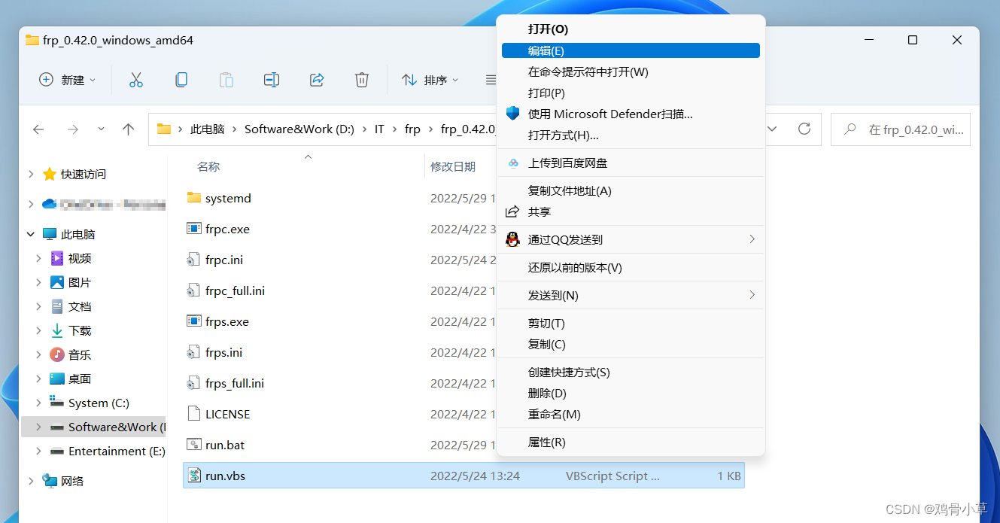Screen dimensions: 1000x523
Task: Choose 使用 Microsoft Defender扫描
Action: [x=631, y=114]
